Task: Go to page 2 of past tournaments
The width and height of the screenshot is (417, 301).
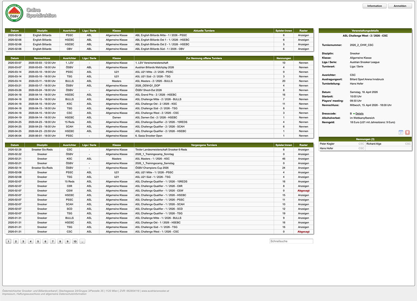Action: [x=16, y=241]
